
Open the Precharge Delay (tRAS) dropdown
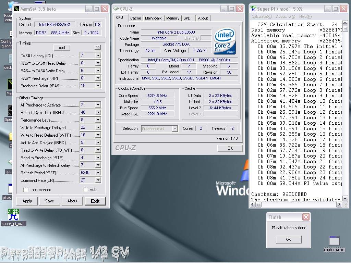pos(98,86)
